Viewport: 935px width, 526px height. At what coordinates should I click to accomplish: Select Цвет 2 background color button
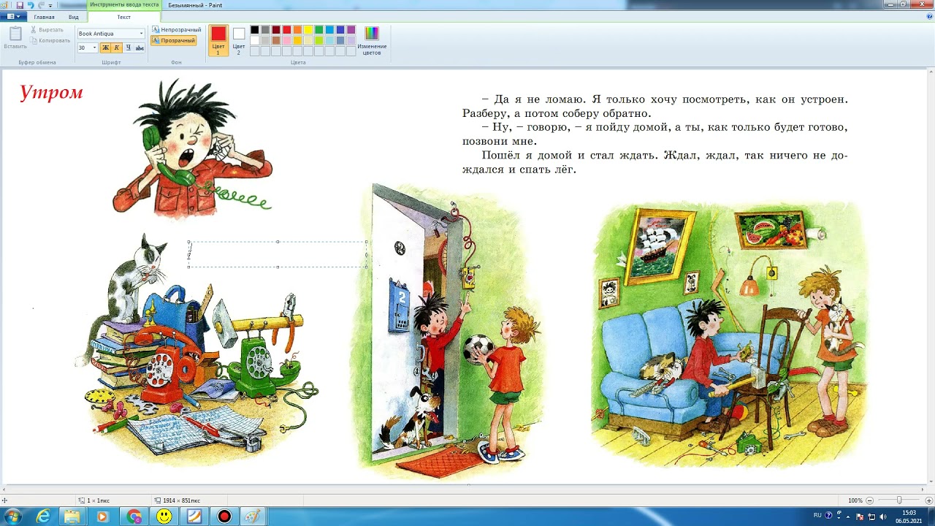pyautogui.click(x=239, y=40)
